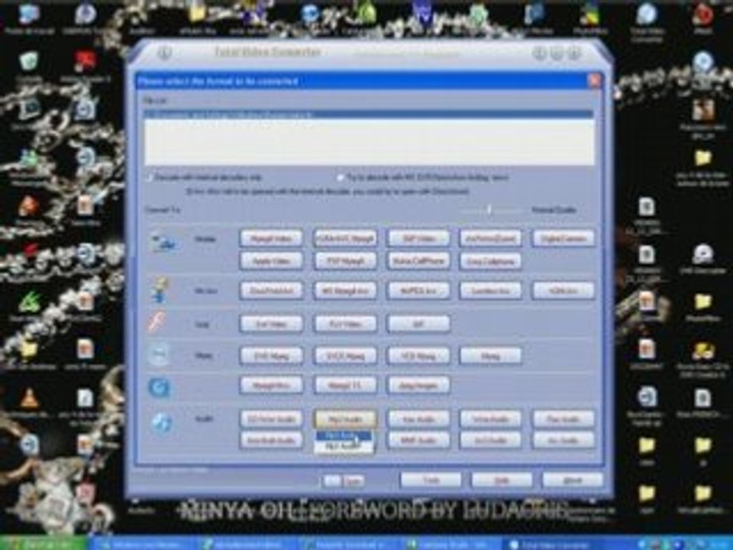The image size is (733, 550).
Task: Choose the Mpeg4 Mov format button
Action: point(271,385)
